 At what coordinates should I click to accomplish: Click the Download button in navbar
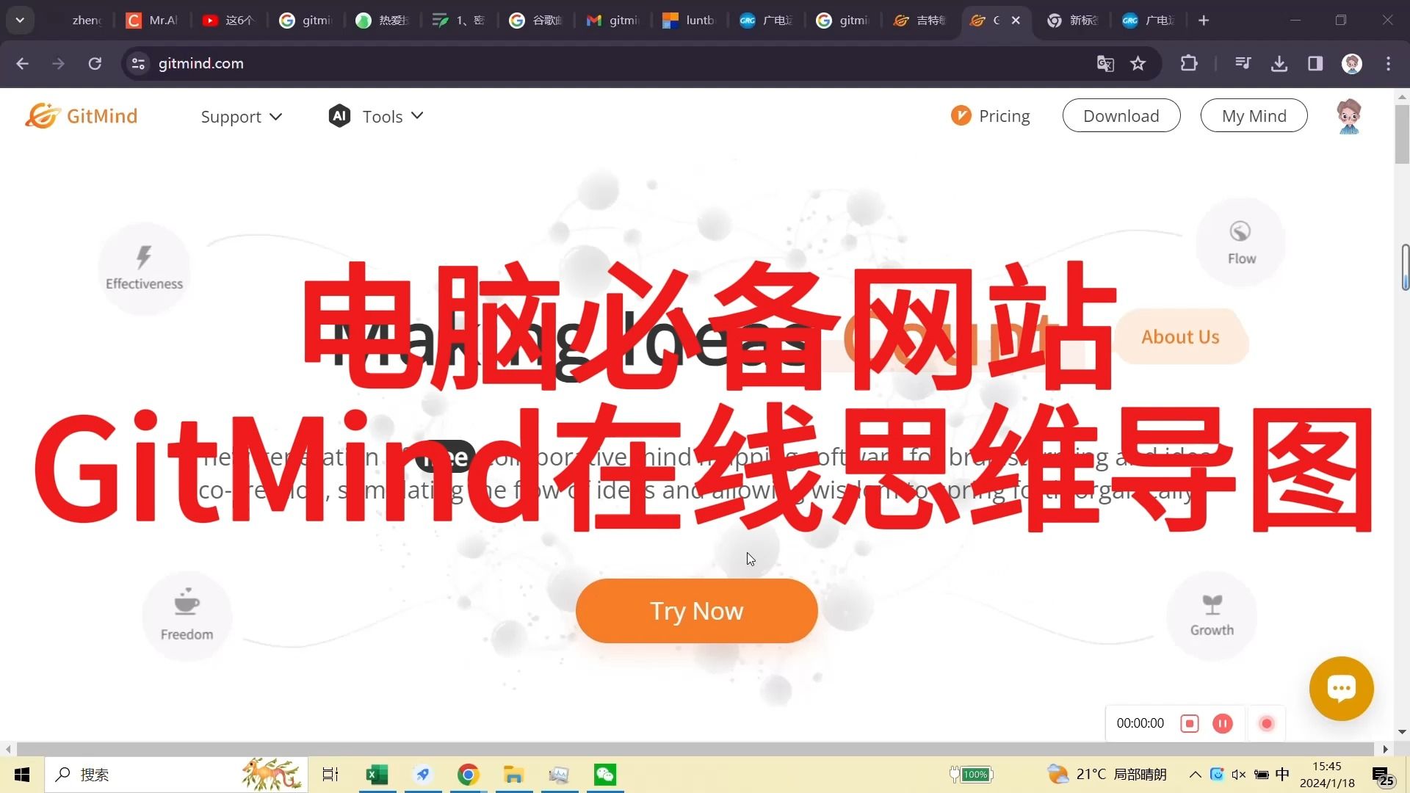(x=1121, y=115)
